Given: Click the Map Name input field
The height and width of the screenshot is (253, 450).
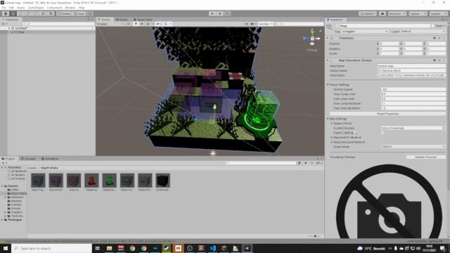Looking at the screenshot, I should 411,66.
